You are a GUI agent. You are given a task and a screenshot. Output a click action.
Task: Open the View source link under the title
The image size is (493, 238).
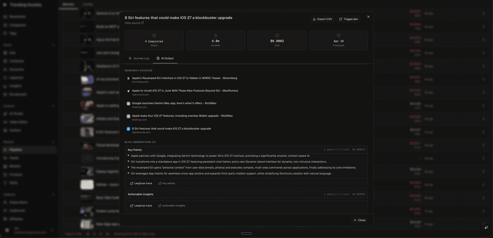point(134,23)
